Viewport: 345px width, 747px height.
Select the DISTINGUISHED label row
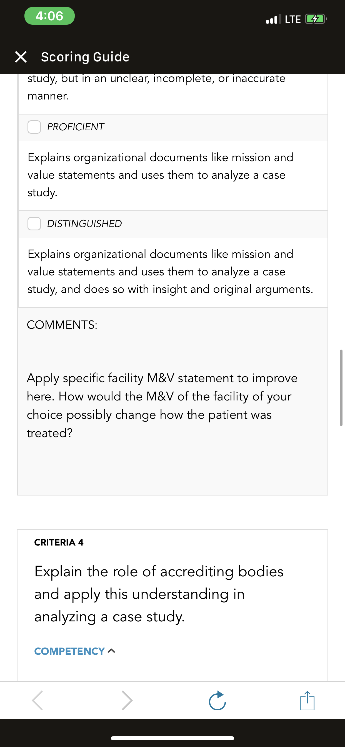[x=173, y=224]
